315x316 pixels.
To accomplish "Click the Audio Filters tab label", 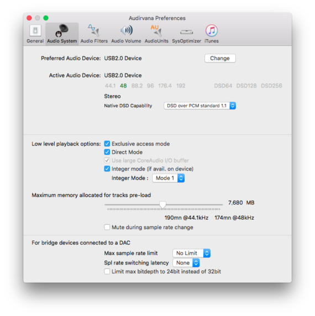I will [94, 41].
